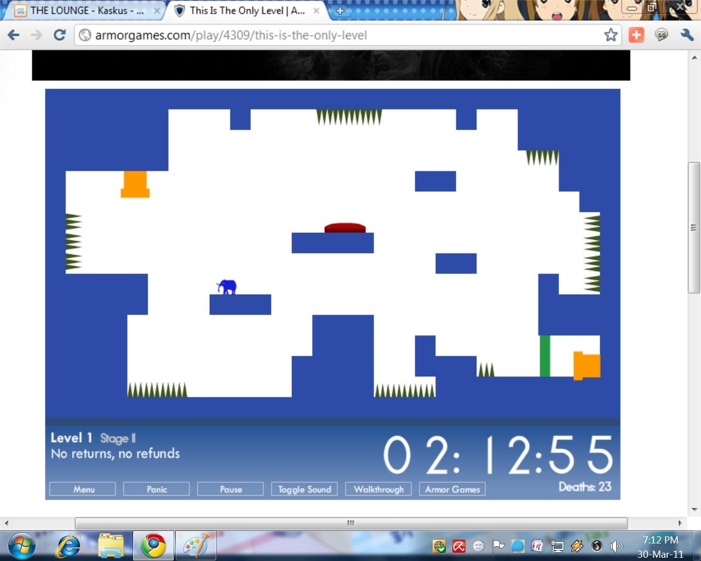
Task: Click the globe site-info icon in address bar
Action: pyautogui.click(x=85, y=35)
